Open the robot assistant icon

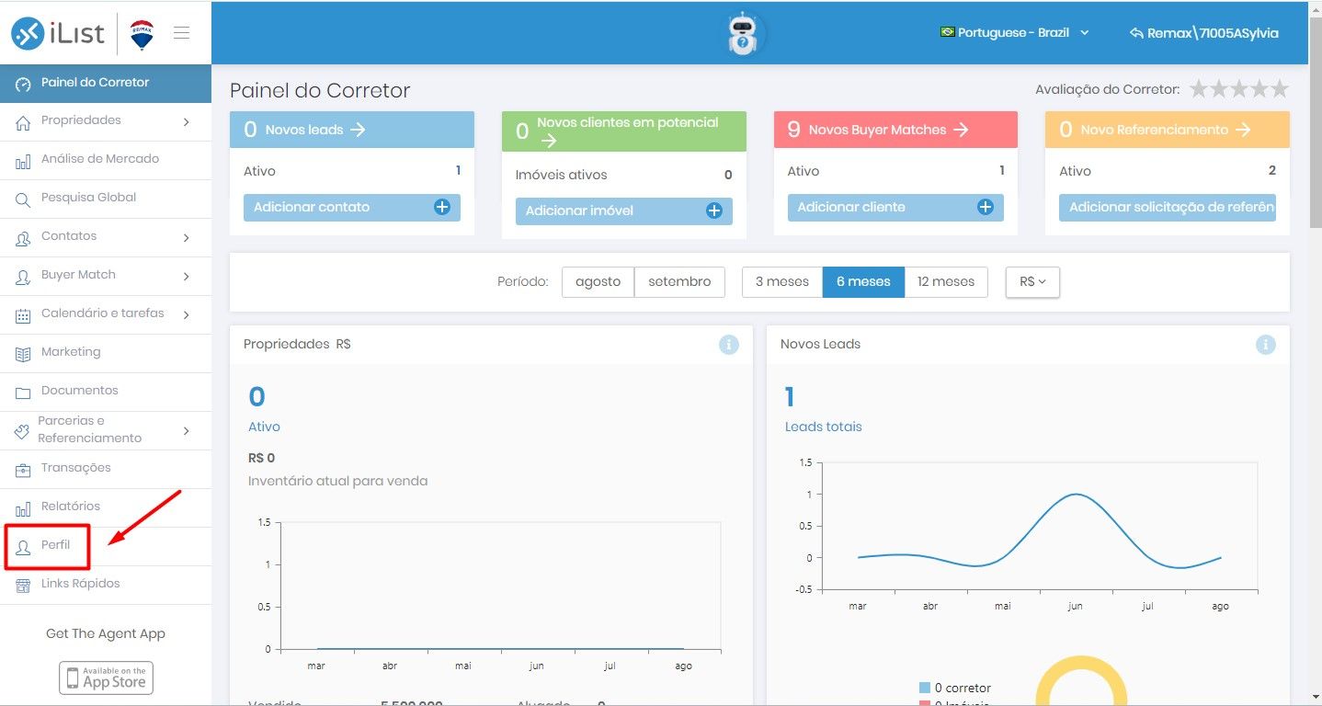pyautogui.click(x=742, y=33)
